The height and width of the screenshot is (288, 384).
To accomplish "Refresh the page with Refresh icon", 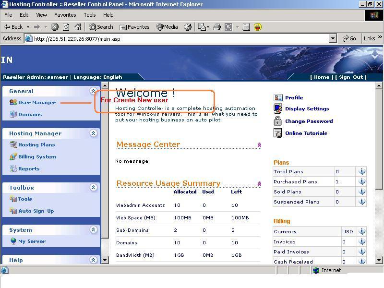I will [66, 27].
